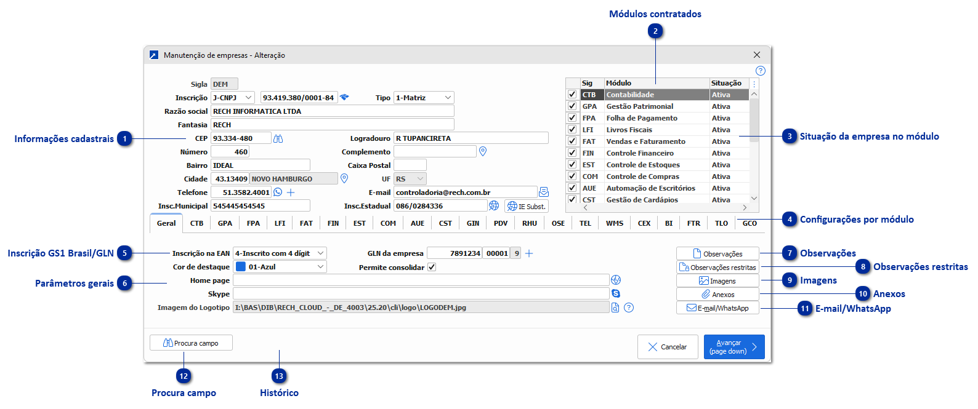
Task: Click the Razão social input field
Action: tap(333, 111)
